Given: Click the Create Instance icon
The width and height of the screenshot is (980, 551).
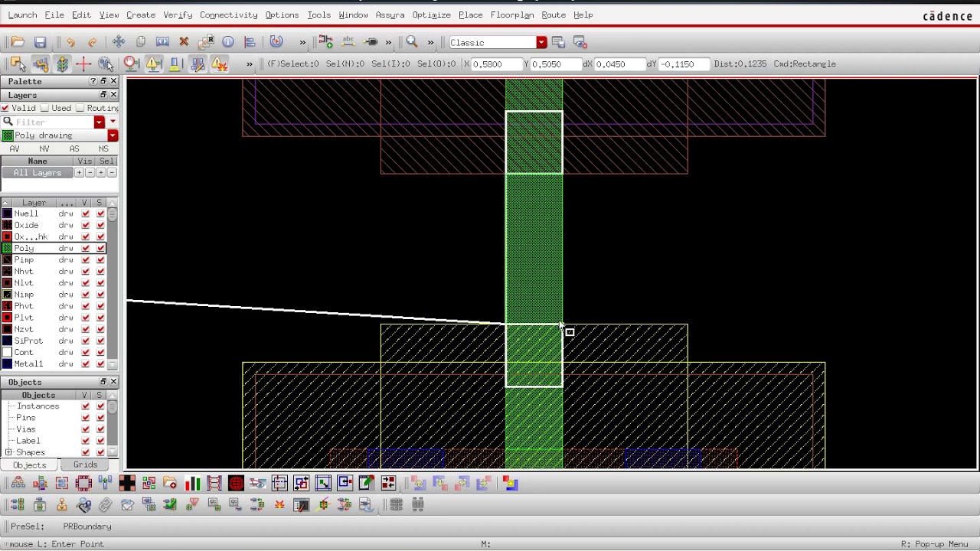Looking at the screenshot, I should click(326, 42).
